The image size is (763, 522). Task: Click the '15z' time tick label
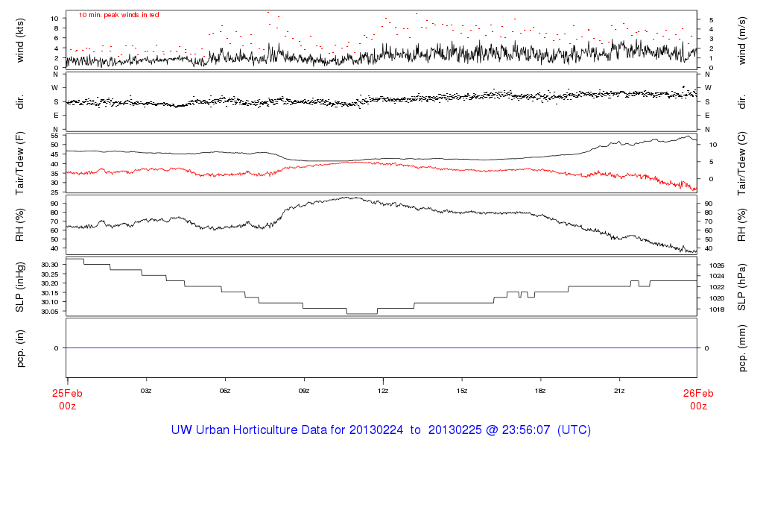click(462, 391)
